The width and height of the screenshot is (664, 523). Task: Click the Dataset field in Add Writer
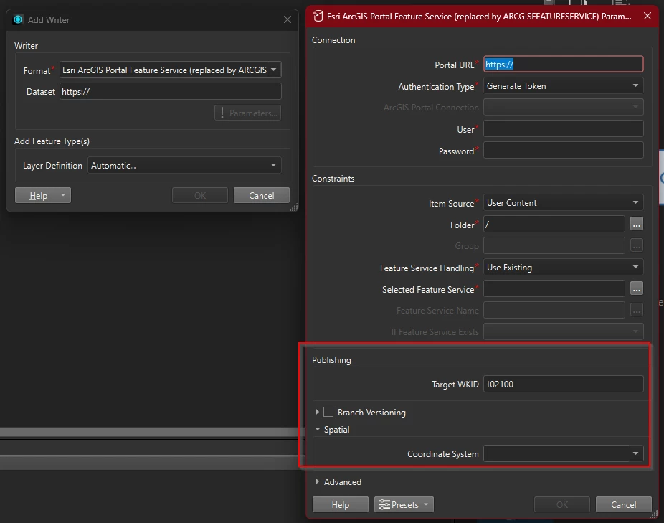pyautogui.click(x=170, y=92)
